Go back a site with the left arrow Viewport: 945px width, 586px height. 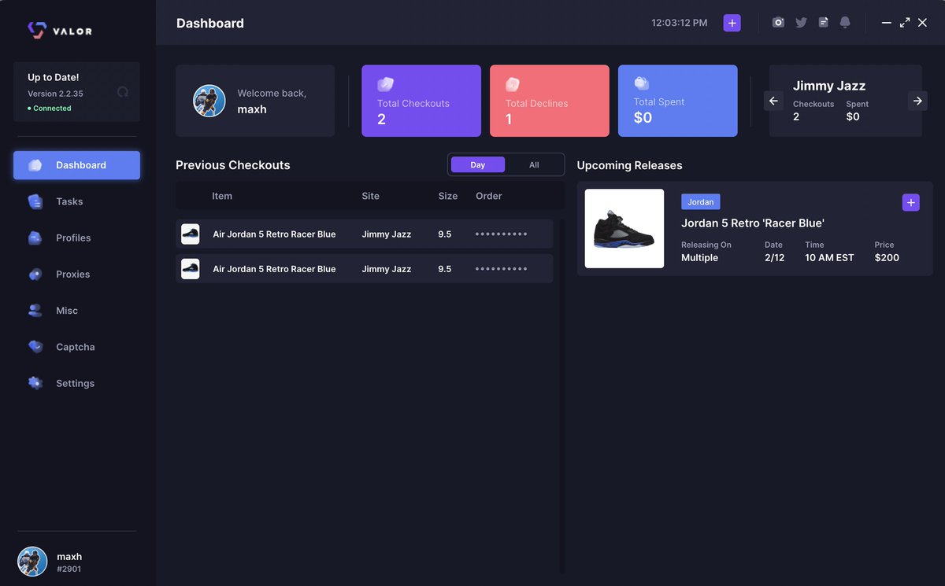point(773,101)
